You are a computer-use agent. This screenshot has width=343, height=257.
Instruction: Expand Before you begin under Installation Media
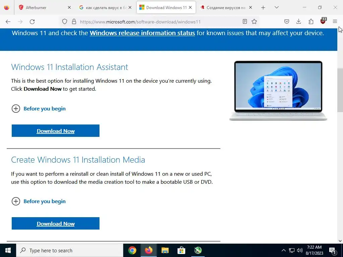coord(39,201)
